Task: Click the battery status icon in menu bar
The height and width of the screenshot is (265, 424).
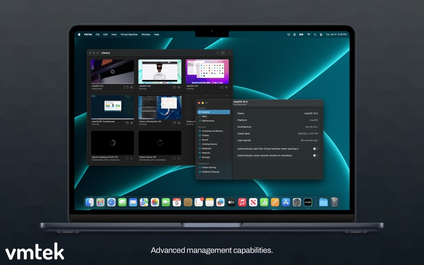Action: [x=301, y=34]
